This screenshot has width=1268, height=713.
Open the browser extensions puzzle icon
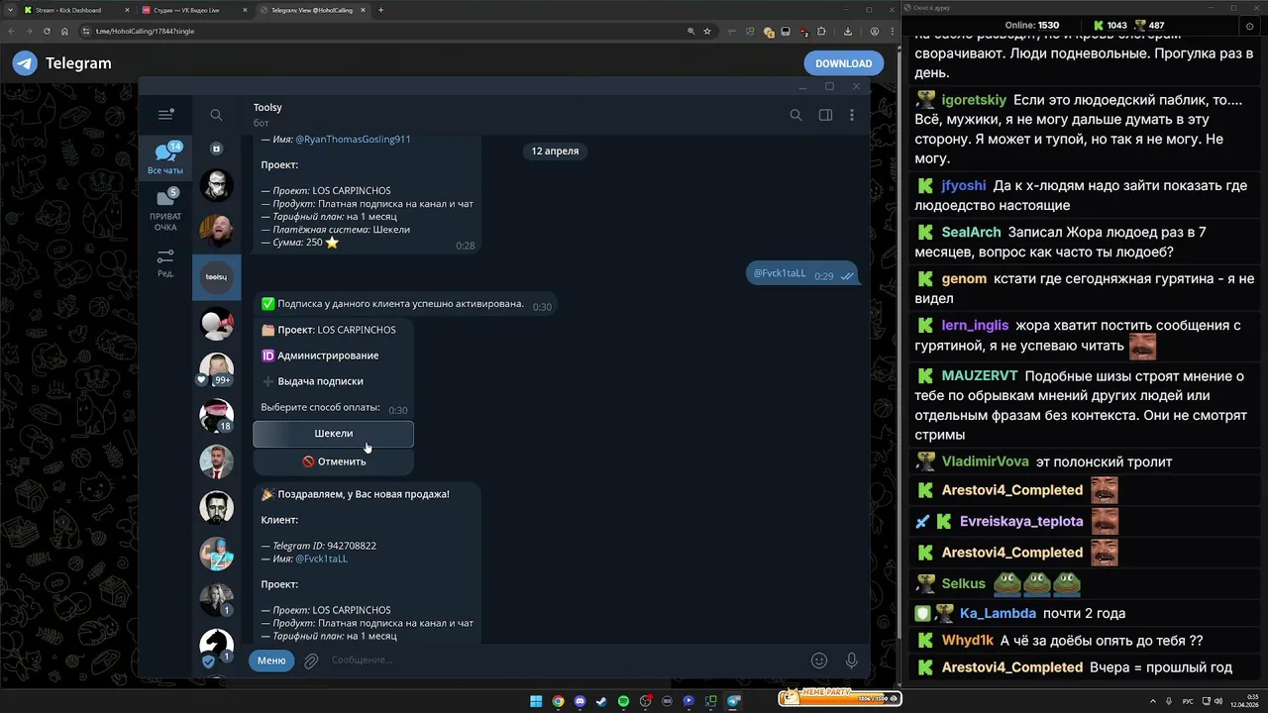coord(821,31)
